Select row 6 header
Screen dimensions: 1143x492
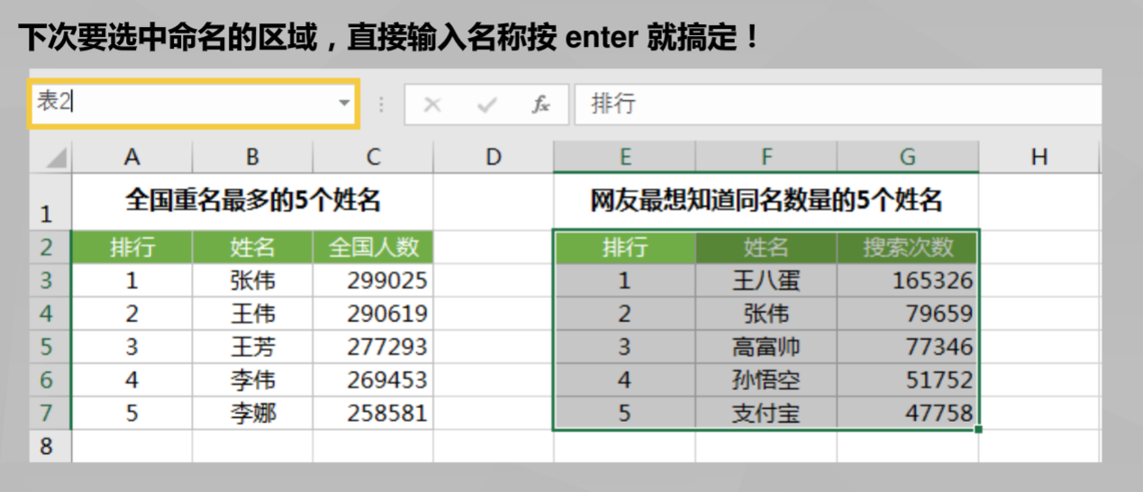tap(50, 380)
